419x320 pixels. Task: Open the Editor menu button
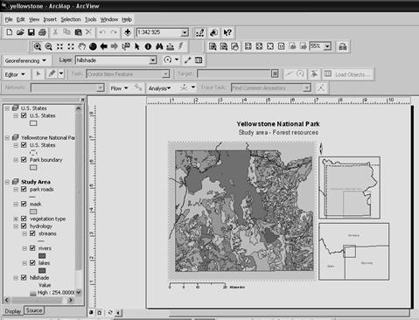(x=15, y=74)
